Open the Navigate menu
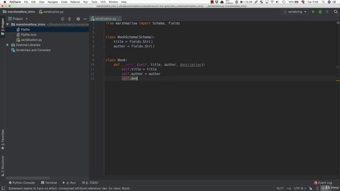 (53, 2)
